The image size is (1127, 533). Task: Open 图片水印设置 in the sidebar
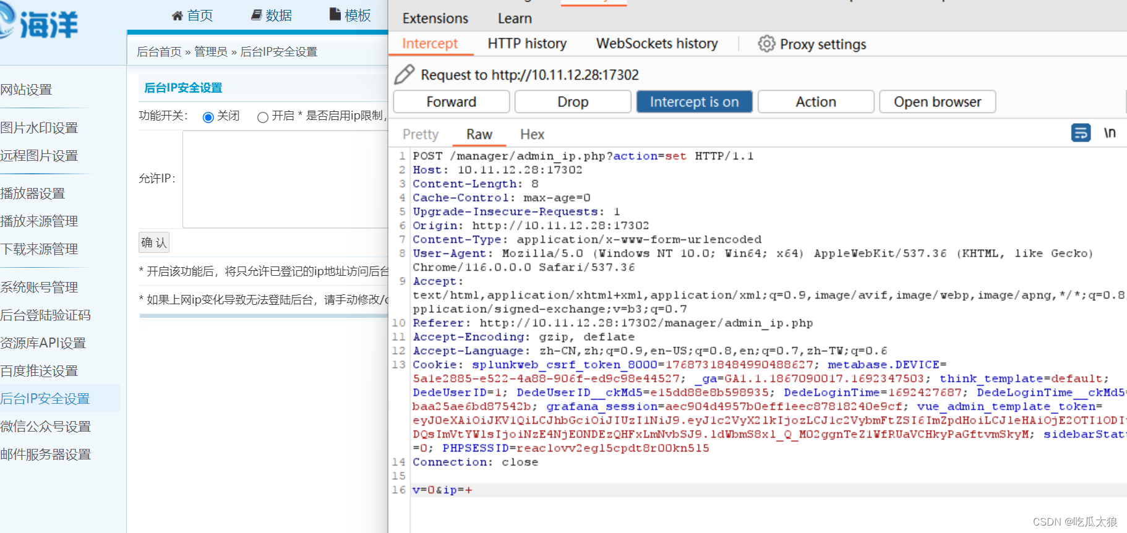[39, 128]
